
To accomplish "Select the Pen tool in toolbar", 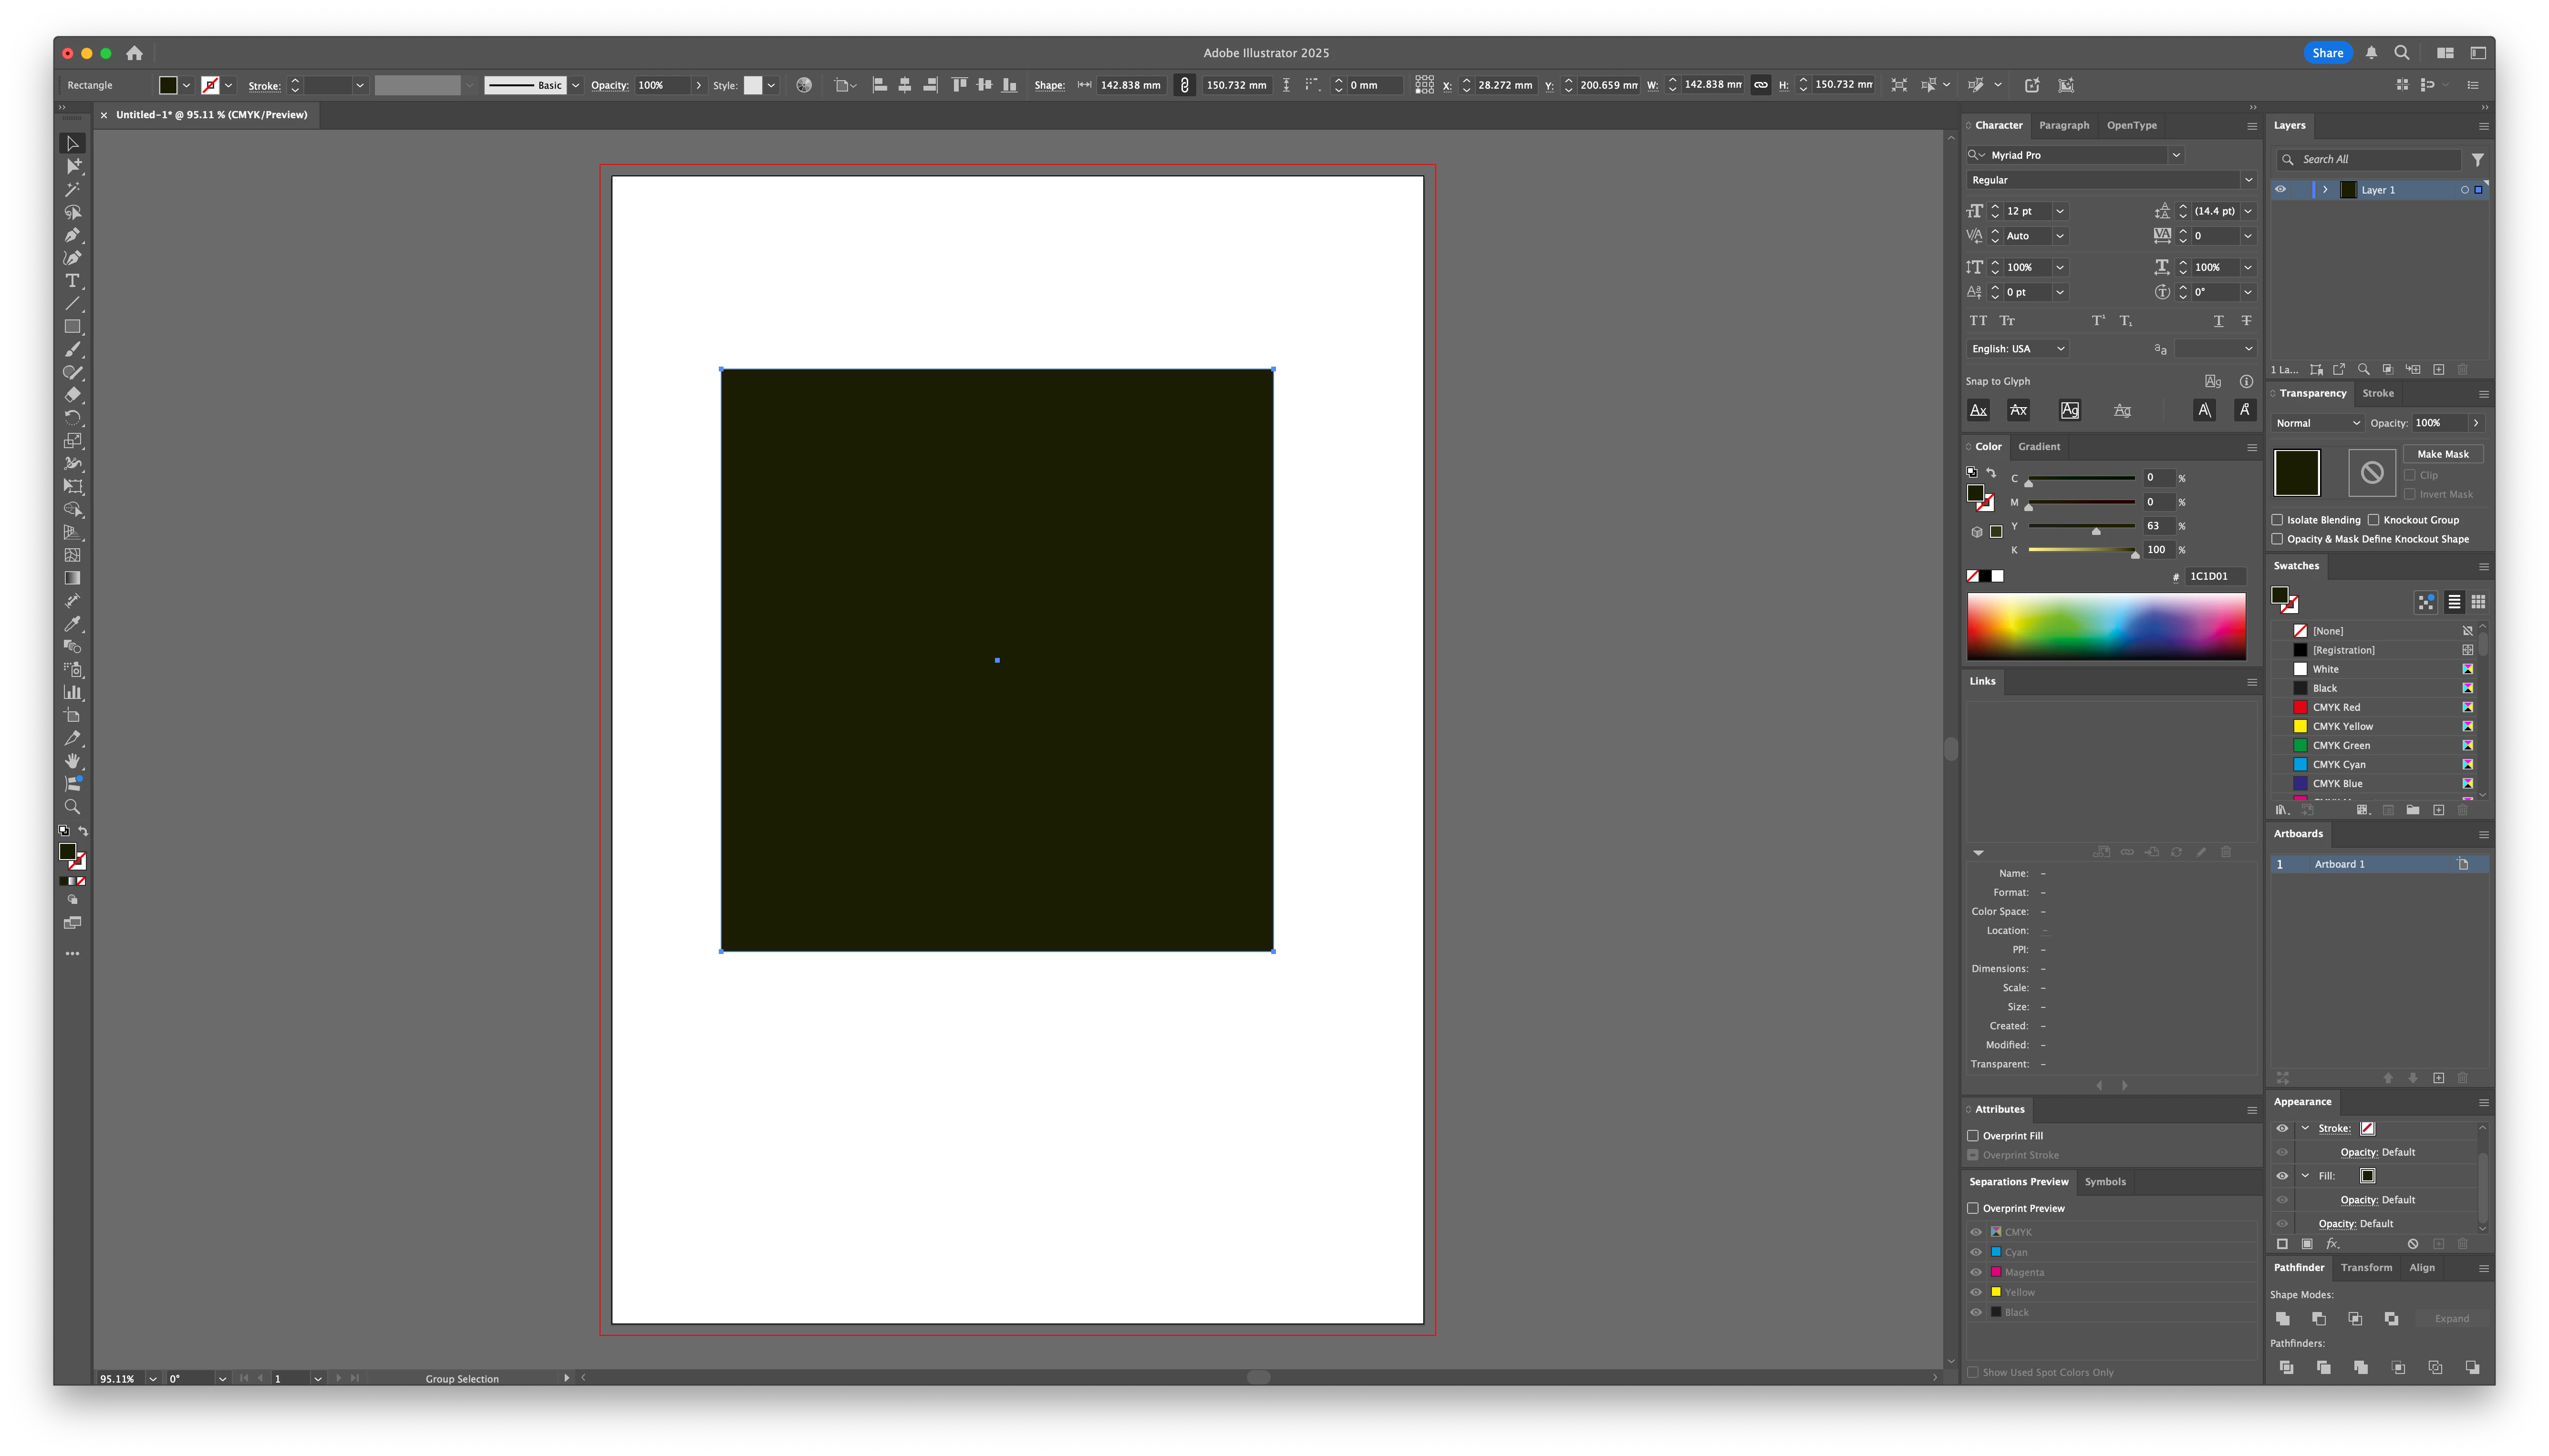I will 72,236.
